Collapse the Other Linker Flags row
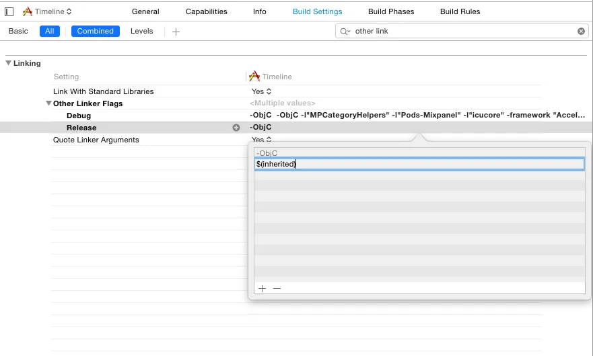Viewport: 593px width, 356px height. tap(48, 103)
